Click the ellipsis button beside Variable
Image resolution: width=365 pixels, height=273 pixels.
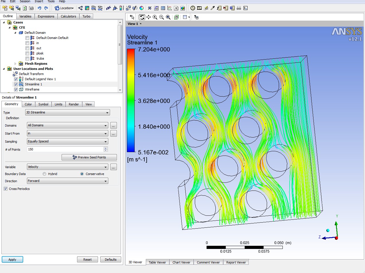(x=113, y=167)
